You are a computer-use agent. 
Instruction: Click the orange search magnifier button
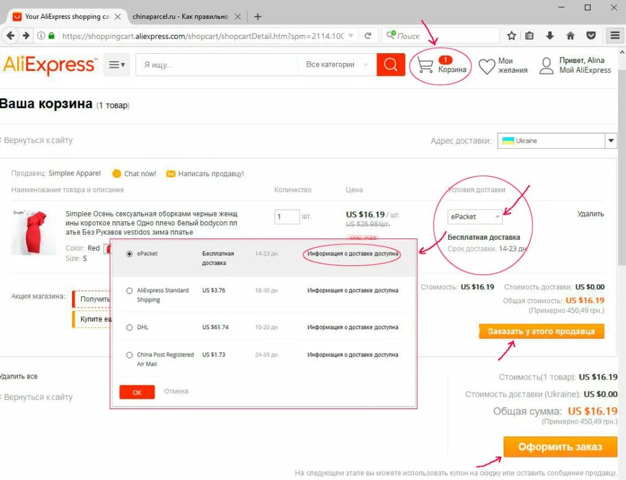tap(391, 64)
